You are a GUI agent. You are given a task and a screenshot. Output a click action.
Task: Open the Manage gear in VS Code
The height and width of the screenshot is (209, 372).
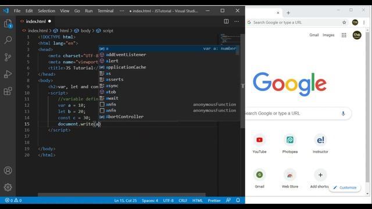pyautogui.click(x=8, y=187)
